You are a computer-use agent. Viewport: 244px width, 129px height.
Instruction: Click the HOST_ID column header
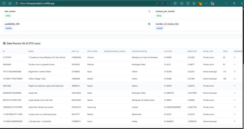[75, 51]
